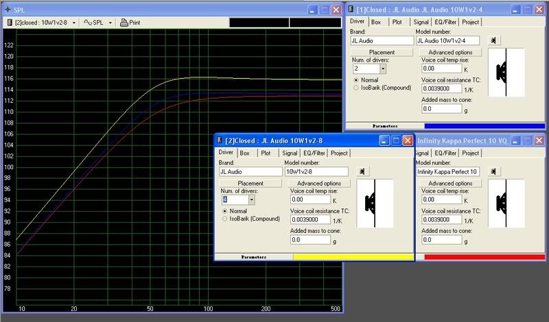The height and width of the screenshot is (322, 549).
Task: Select IsoBarik (Compound) in [2]Closed window
Action: (225, 219)
